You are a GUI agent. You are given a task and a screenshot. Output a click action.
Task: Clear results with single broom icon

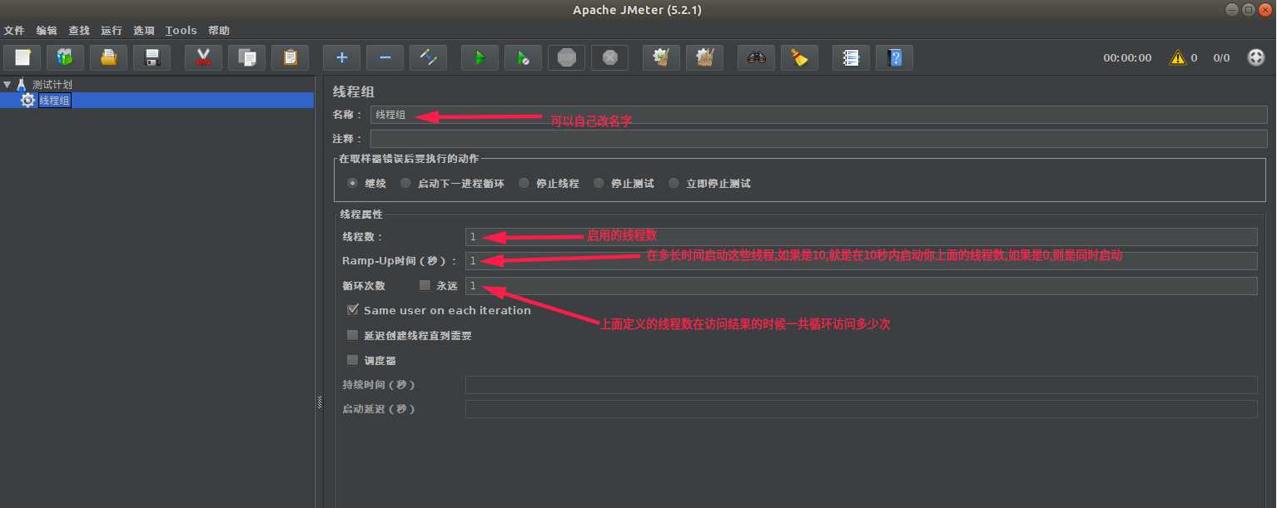point(661,57)
